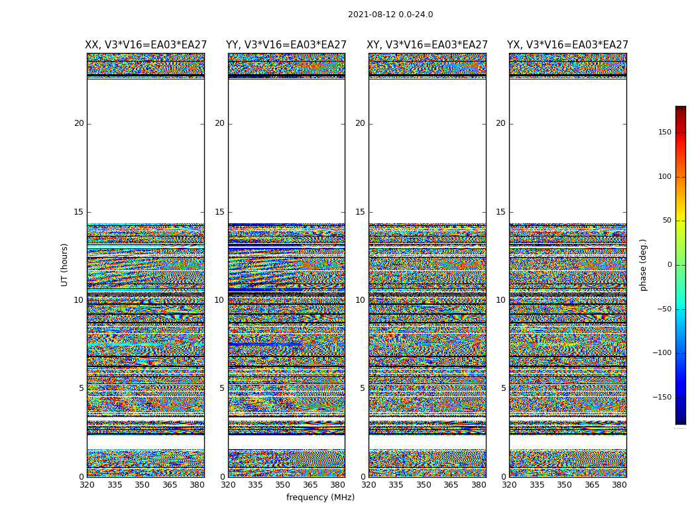Select the YY, V3*V16=EA03*EA27 subplot title

286,45
